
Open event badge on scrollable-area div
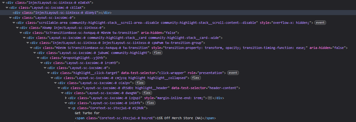point(320,23)
